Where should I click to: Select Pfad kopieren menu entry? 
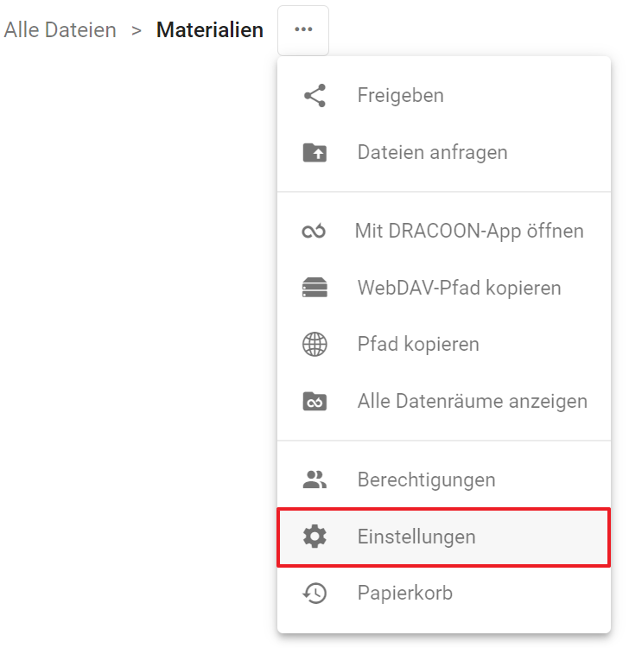444,344
